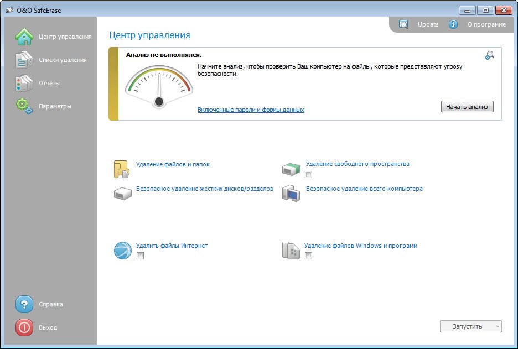The image size is (518, 349).
Task: Open Безопасное удаление жестких дисков/разделов
Action: (205, 189)
